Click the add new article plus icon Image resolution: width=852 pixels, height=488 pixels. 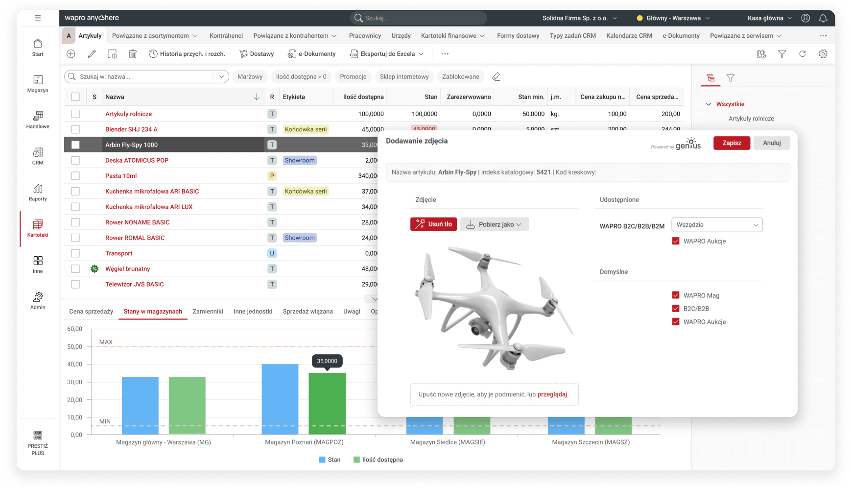tap(71, 54)
